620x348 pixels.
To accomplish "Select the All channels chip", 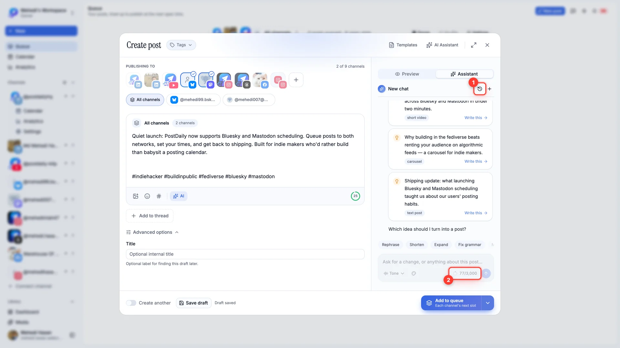I will [145, 100].
